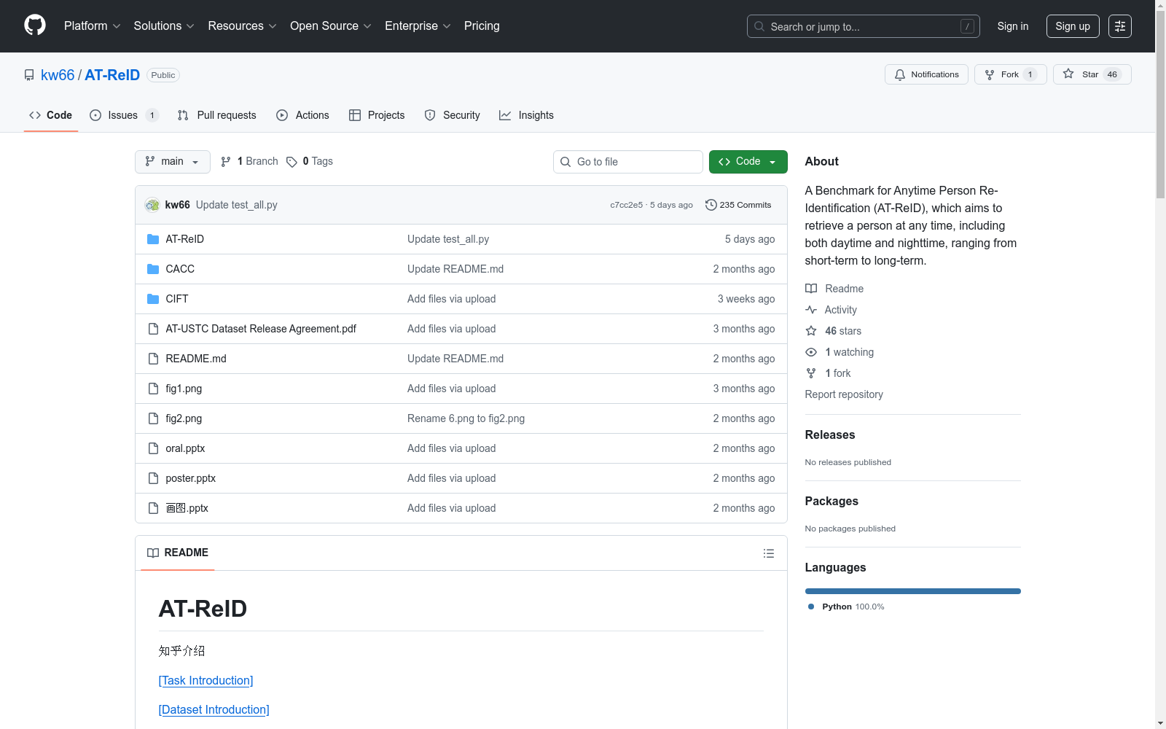Click the branch icon next to Branch count
This screenshot has height=729, width=1166.
click(x=226, y=162)
